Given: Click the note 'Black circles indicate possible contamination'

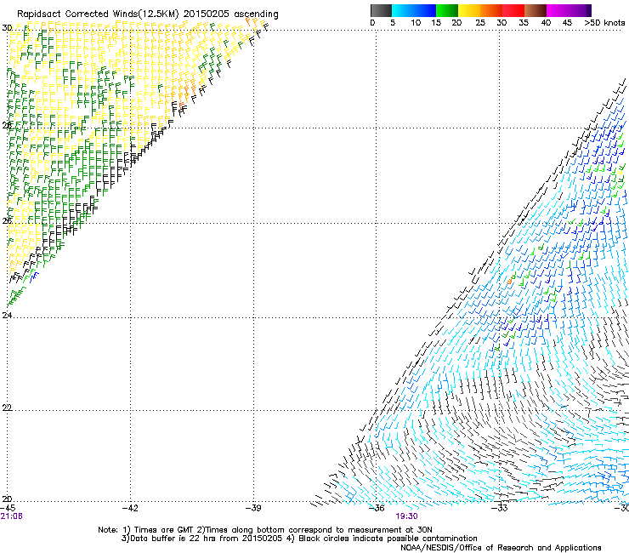Looking at the screenshot, I should [x=386, y=539].
